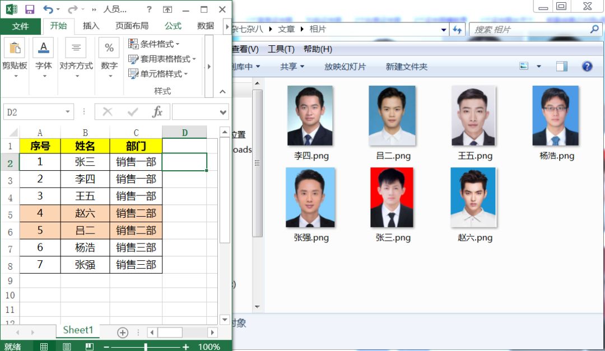The image size is (605, 351).
Task: Open the font (字体) group
Action: pyautogui.click(x=44, y=58)
